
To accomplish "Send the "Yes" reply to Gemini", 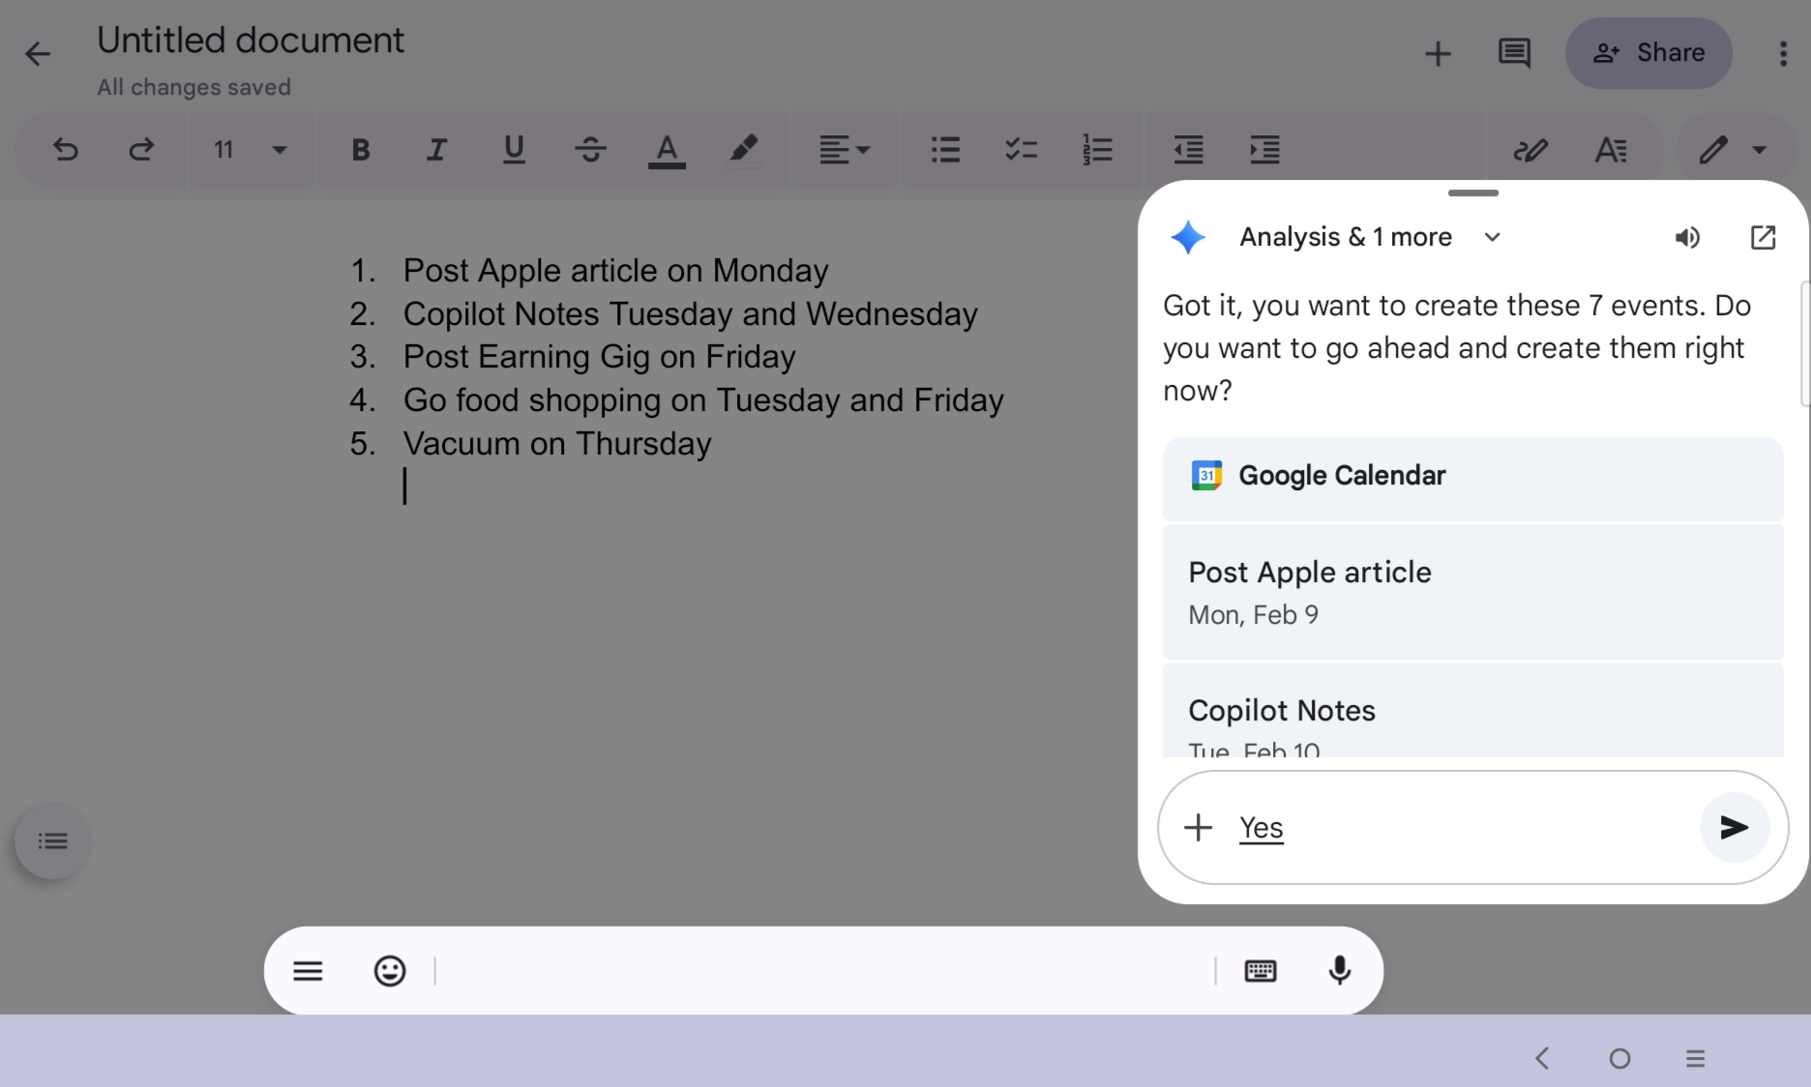I will click(1734, 827).
